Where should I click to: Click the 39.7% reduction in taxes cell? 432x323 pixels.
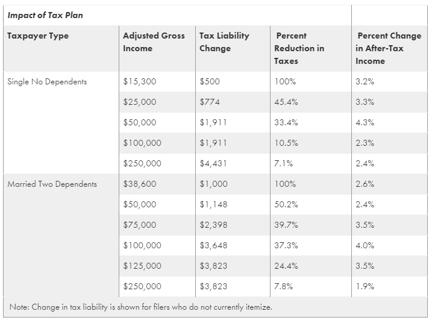tap(286, 225)
